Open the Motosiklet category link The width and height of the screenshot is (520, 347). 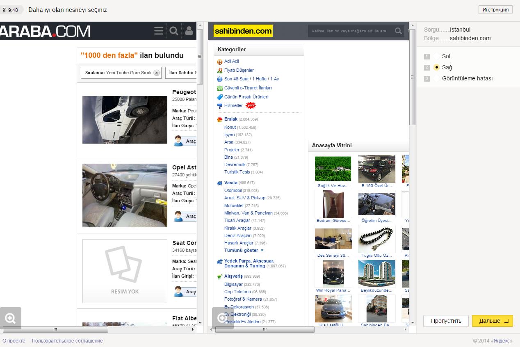click(234, 205)
